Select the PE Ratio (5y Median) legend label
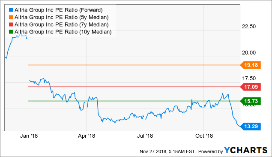272x157 pixels. [61, 17]
